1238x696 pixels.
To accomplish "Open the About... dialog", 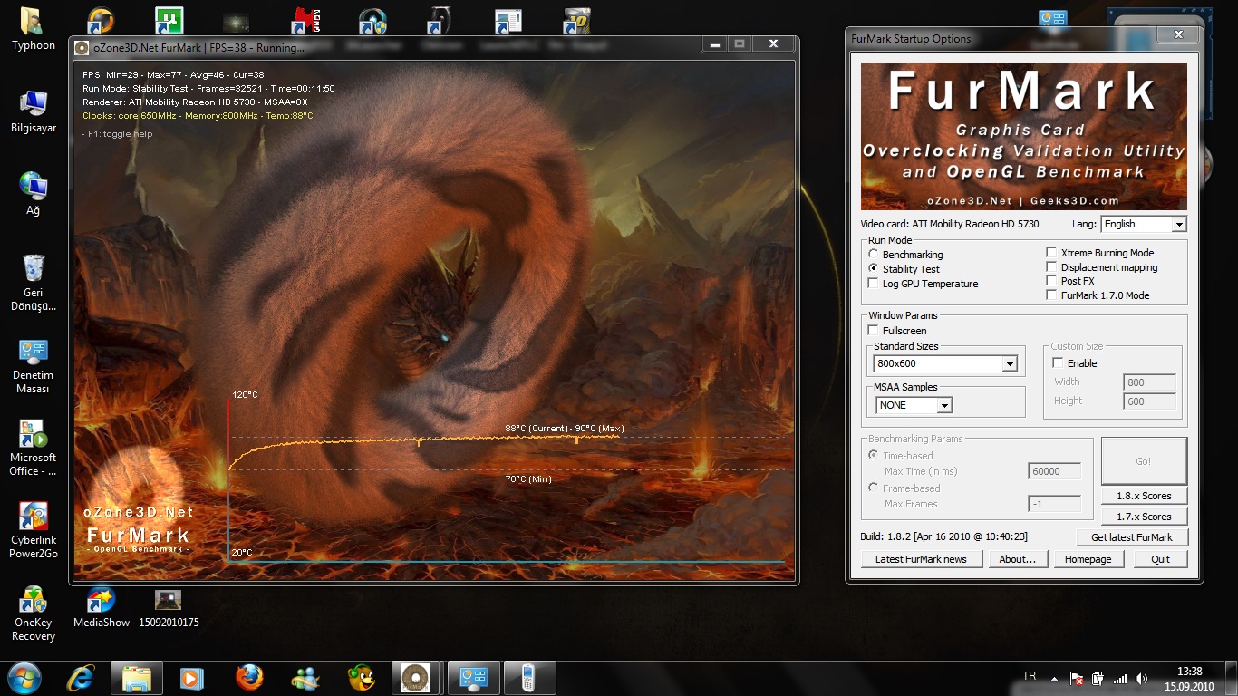I will click(x=1018, y=559).
